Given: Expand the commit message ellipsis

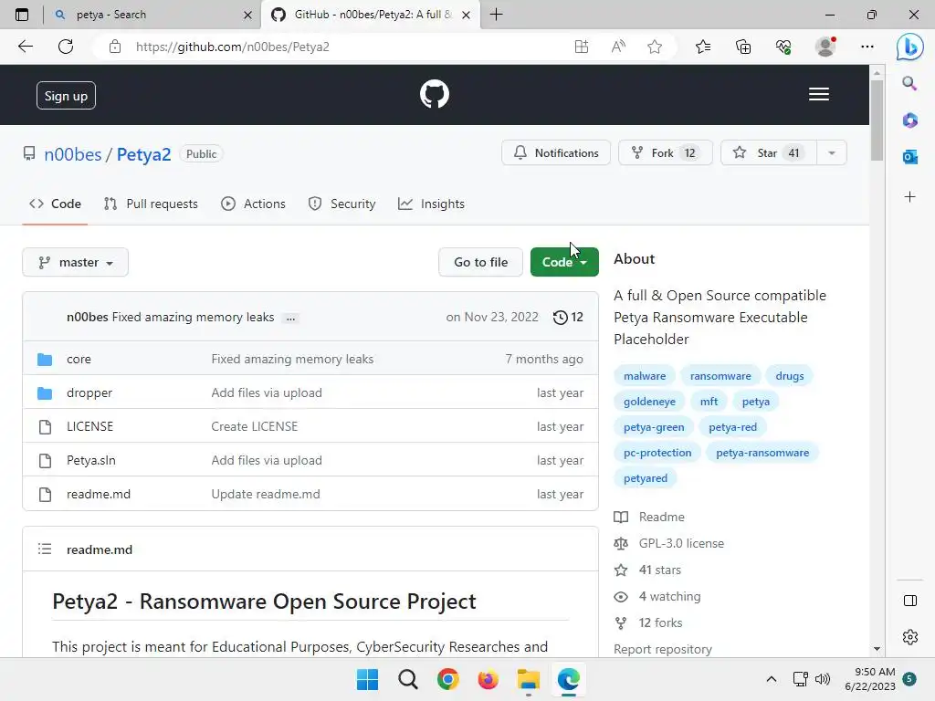Looking at the screenshot, I should point(290,319).
